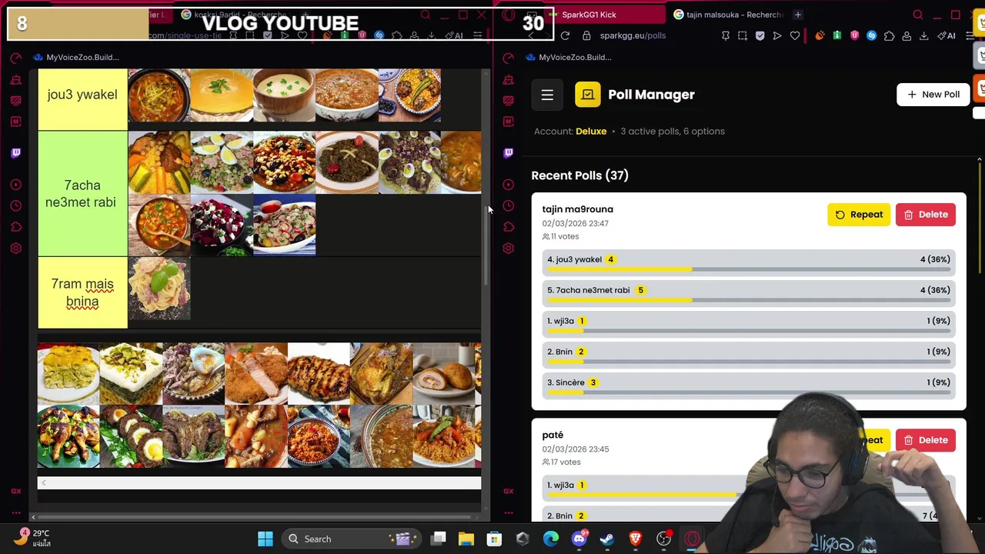Open the Windows Start menu

point(265,539)
